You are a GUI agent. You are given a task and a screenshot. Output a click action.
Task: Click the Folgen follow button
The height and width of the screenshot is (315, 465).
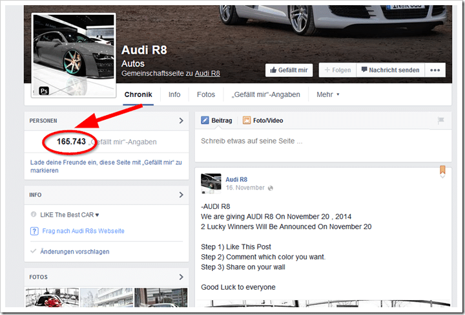(338, 70)
